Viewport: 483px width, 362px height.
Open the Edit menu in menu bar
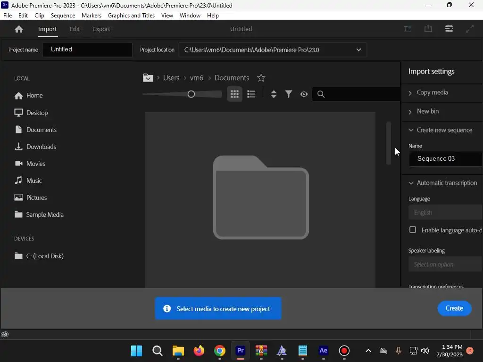click(23, 16)
